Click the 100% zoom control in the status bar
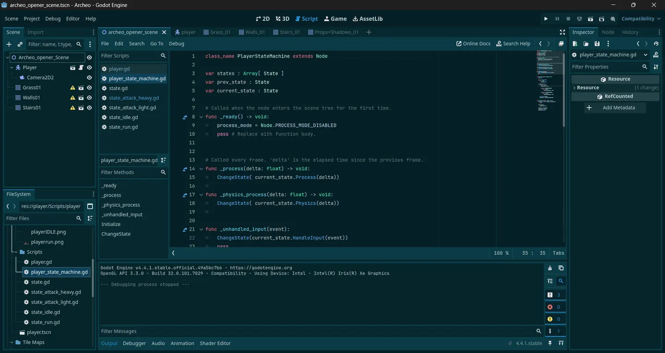The height and width of the screenshot is (353, 665). click(x=501, y=253)
